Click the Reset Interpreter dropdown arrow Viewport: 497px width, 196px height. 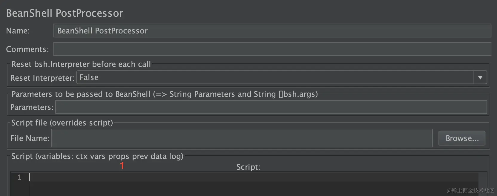480,78
